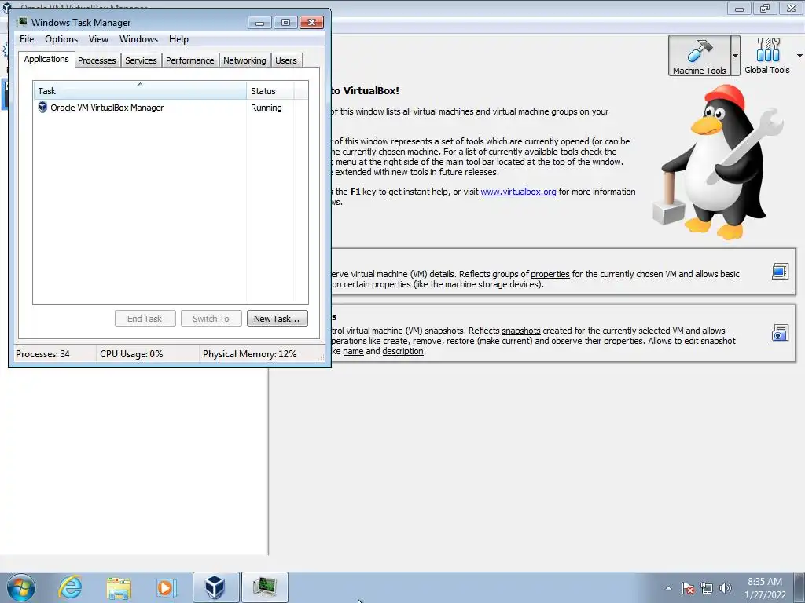Expand the Global Tools dropdown arrow
Screen dimensions: 805x603
(x=799, y=56)
